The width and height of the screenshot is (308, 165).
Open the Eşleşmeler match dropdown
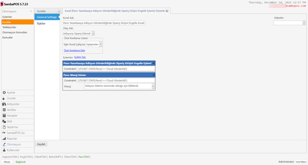click(x=100, y=44)
